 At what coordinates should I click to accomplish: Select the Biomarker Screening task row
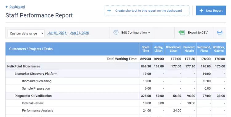(x=115, y=81)
